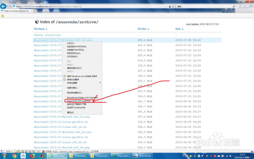Sort listing by File Name column

pyautogui.click(x=41, y=29)
